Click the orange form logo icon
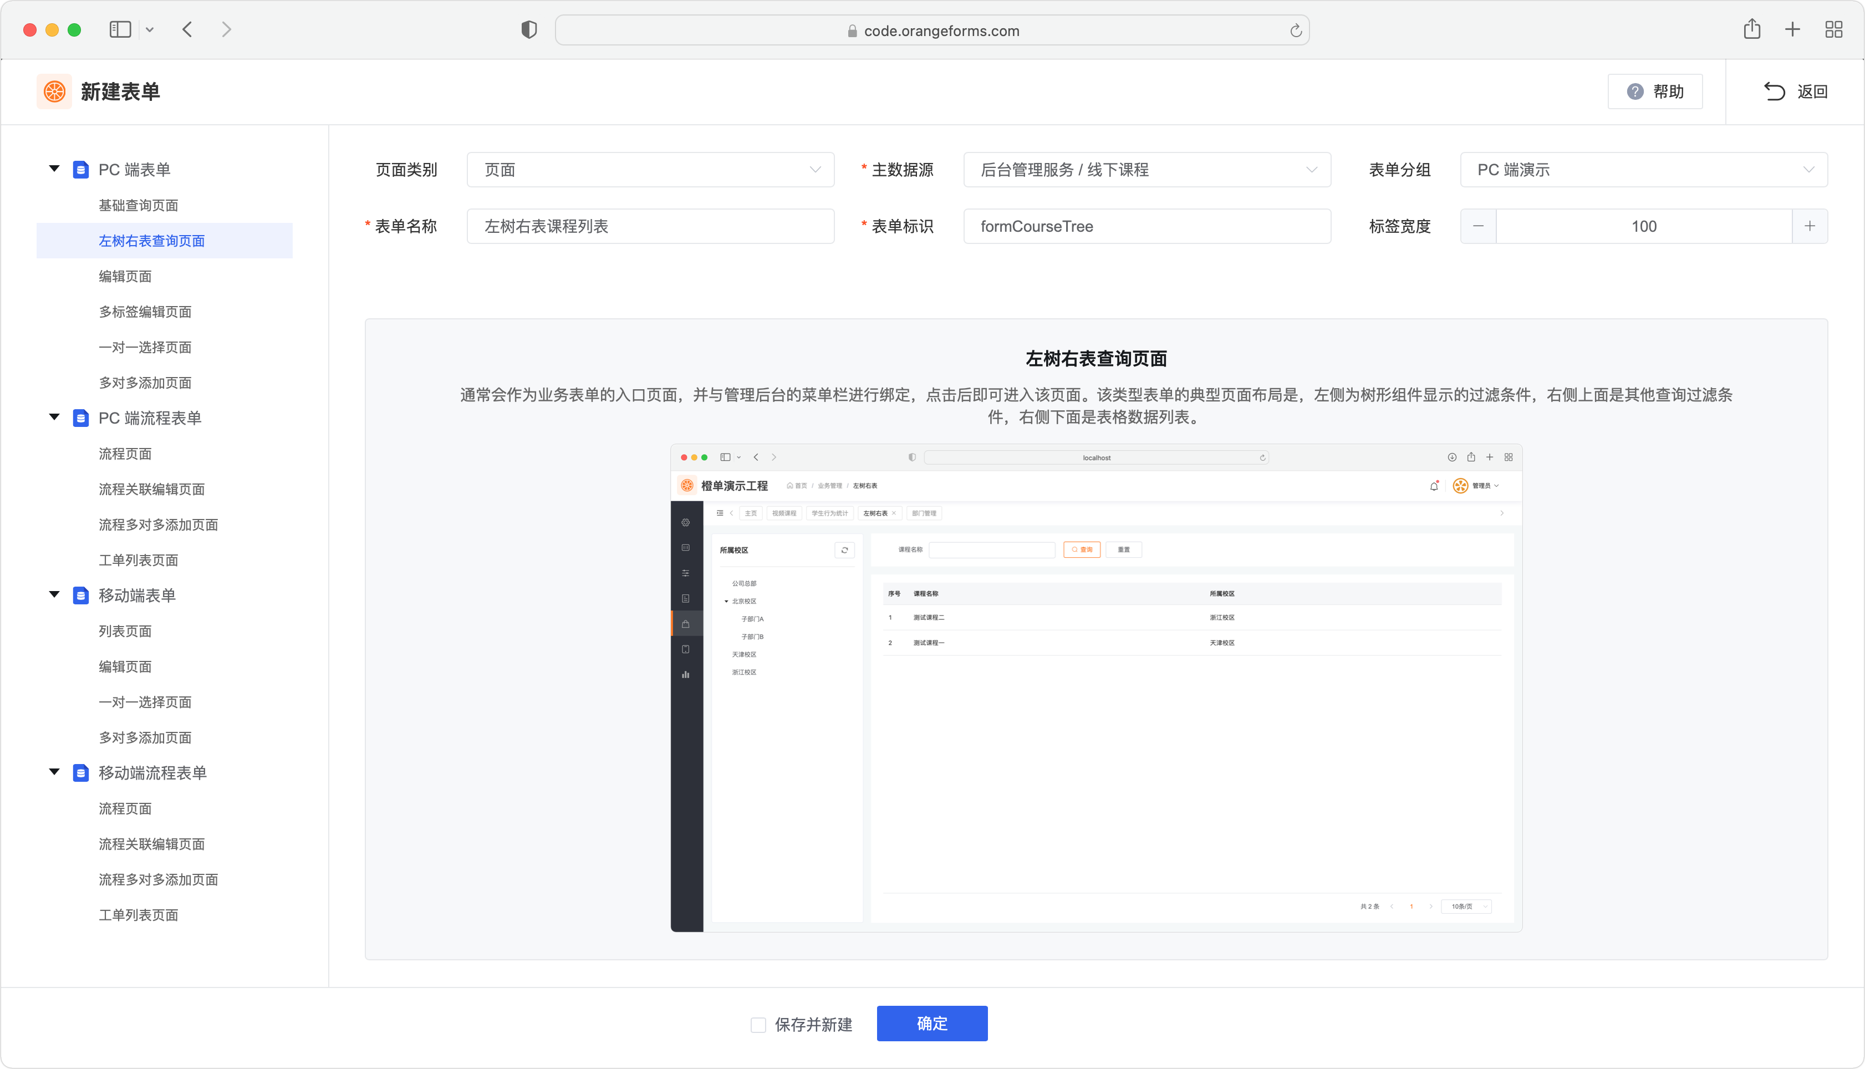This screenshot has height=1069, width=1865. (x=54, y=92)
